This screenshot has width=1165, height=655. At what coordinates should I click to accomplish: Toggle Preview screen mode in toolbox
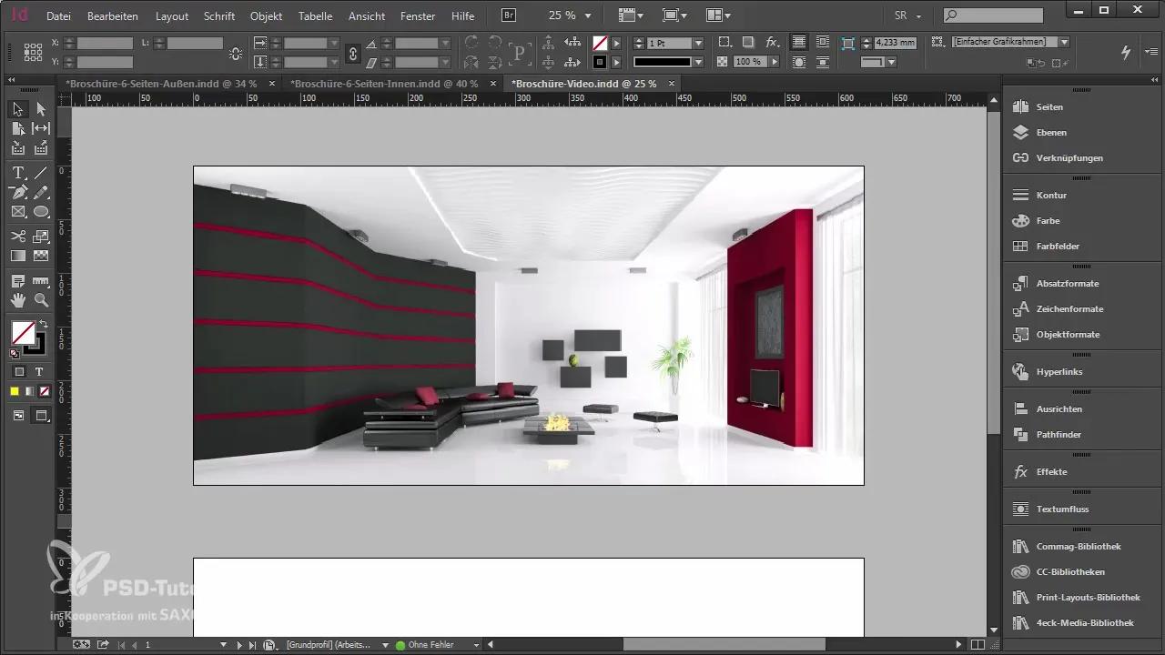[x=41, y=416]
